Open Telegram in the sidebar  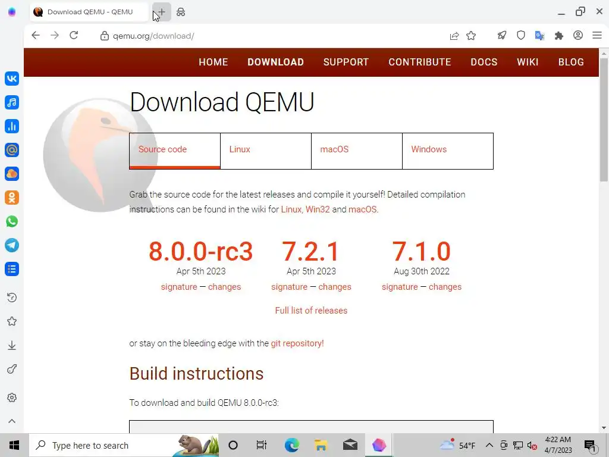pyautogui.click(x=12, y=245)
